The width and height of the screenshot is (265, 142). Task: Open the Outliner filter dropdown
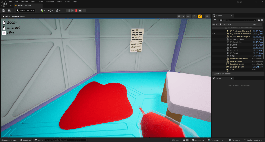215,20
